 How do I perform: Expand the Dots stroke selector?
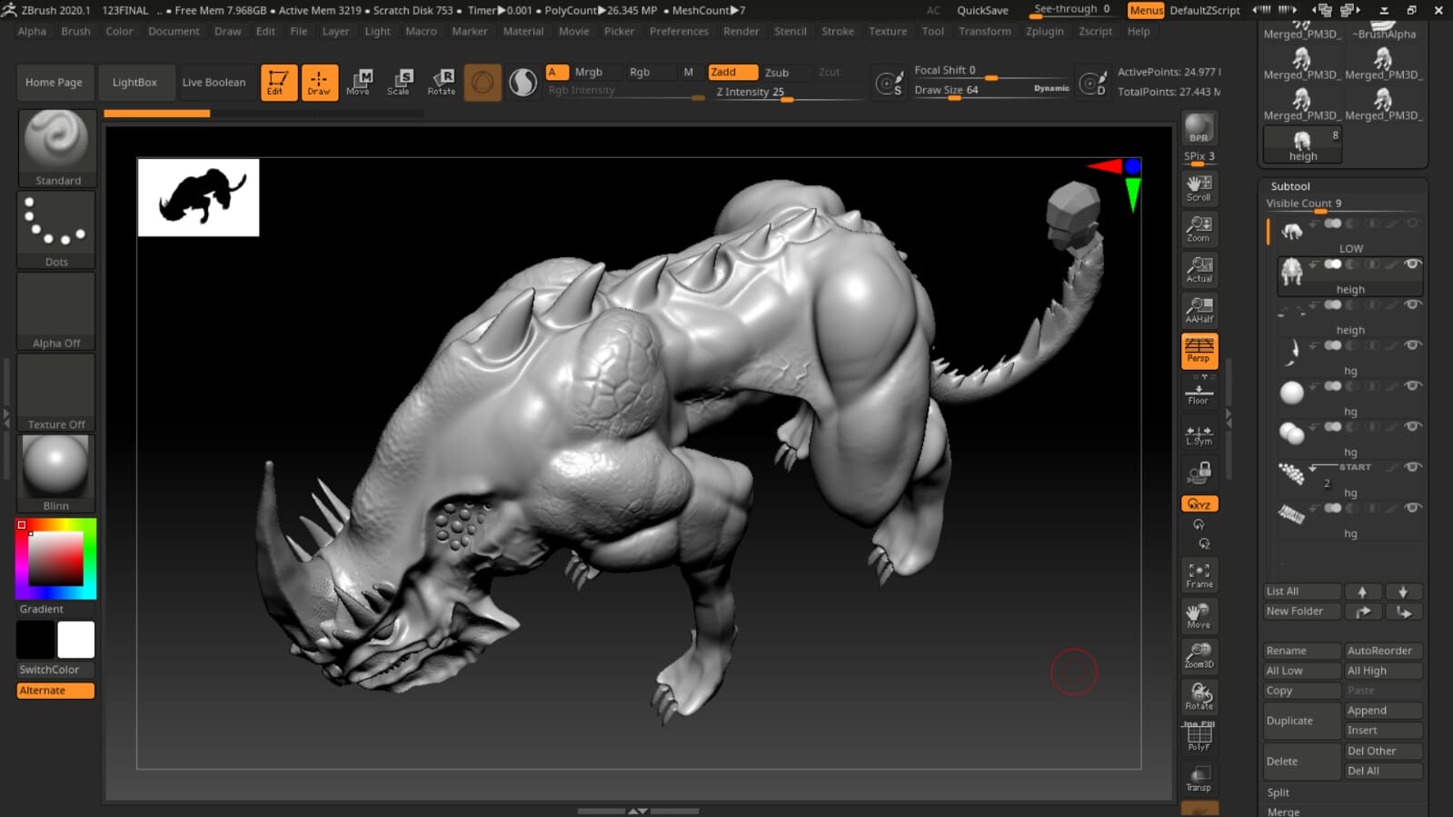[56, 229]
